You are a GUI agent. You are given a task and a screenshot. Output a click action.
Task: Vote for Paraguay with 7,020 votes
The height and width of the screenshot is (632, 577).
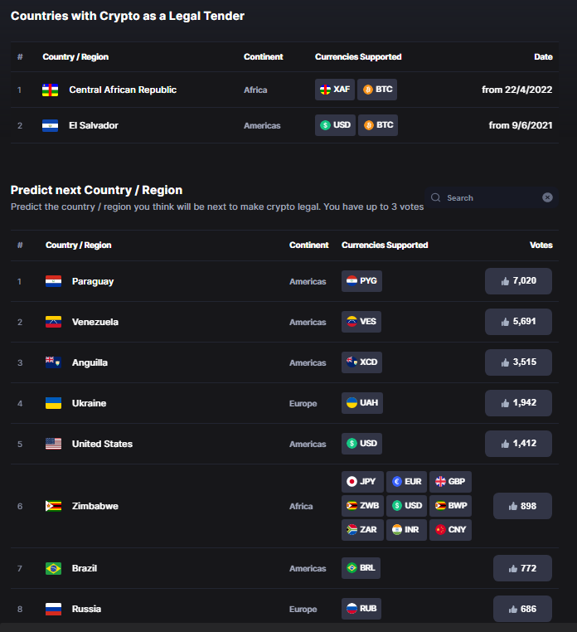[518, 281]
